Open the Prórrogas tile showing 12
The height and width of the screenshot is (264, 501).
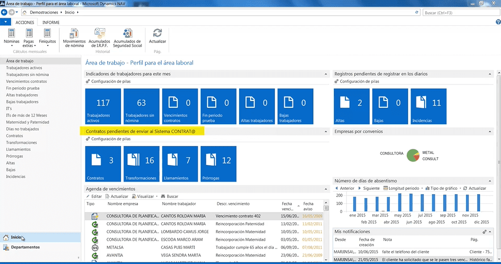(x=218, y=164)
